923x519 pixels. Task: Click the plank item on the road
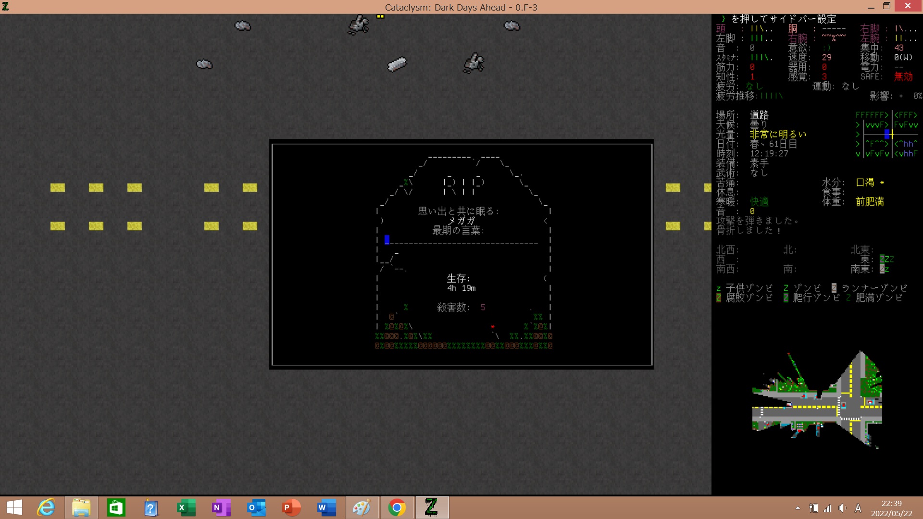397,64
